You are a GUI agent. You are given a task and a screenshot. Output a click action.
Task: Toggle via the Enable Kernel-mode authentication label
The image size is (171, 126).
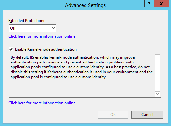tap(46, 49)
